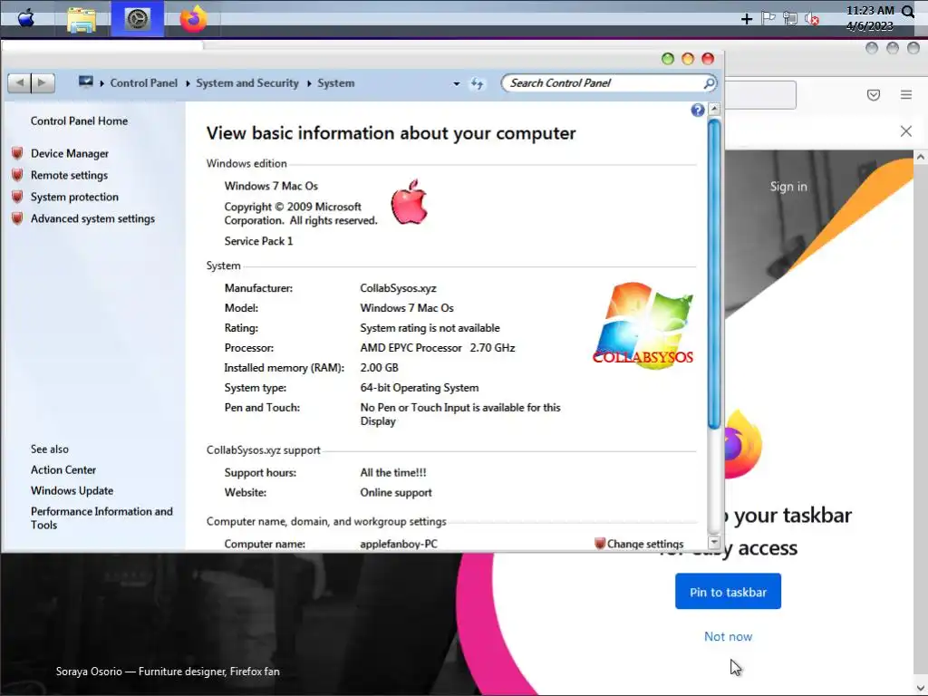Go forward in Control Panel navigation
Screen dimensions: 928x696
tap(43, 82)
